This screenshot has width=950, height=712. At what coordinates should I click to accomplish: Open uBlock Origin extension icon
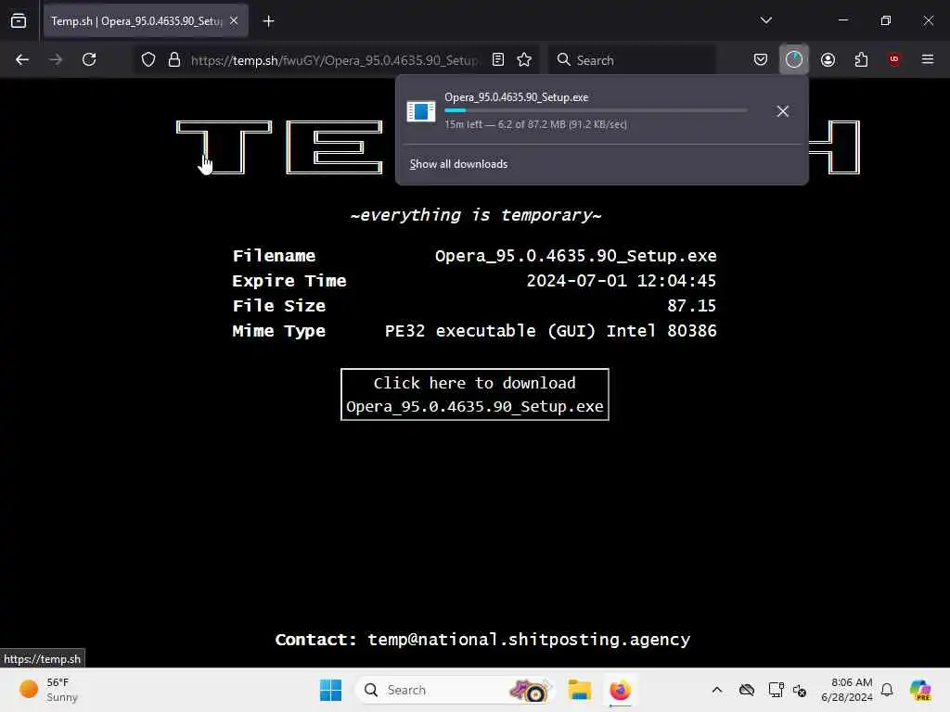[893, 59]
